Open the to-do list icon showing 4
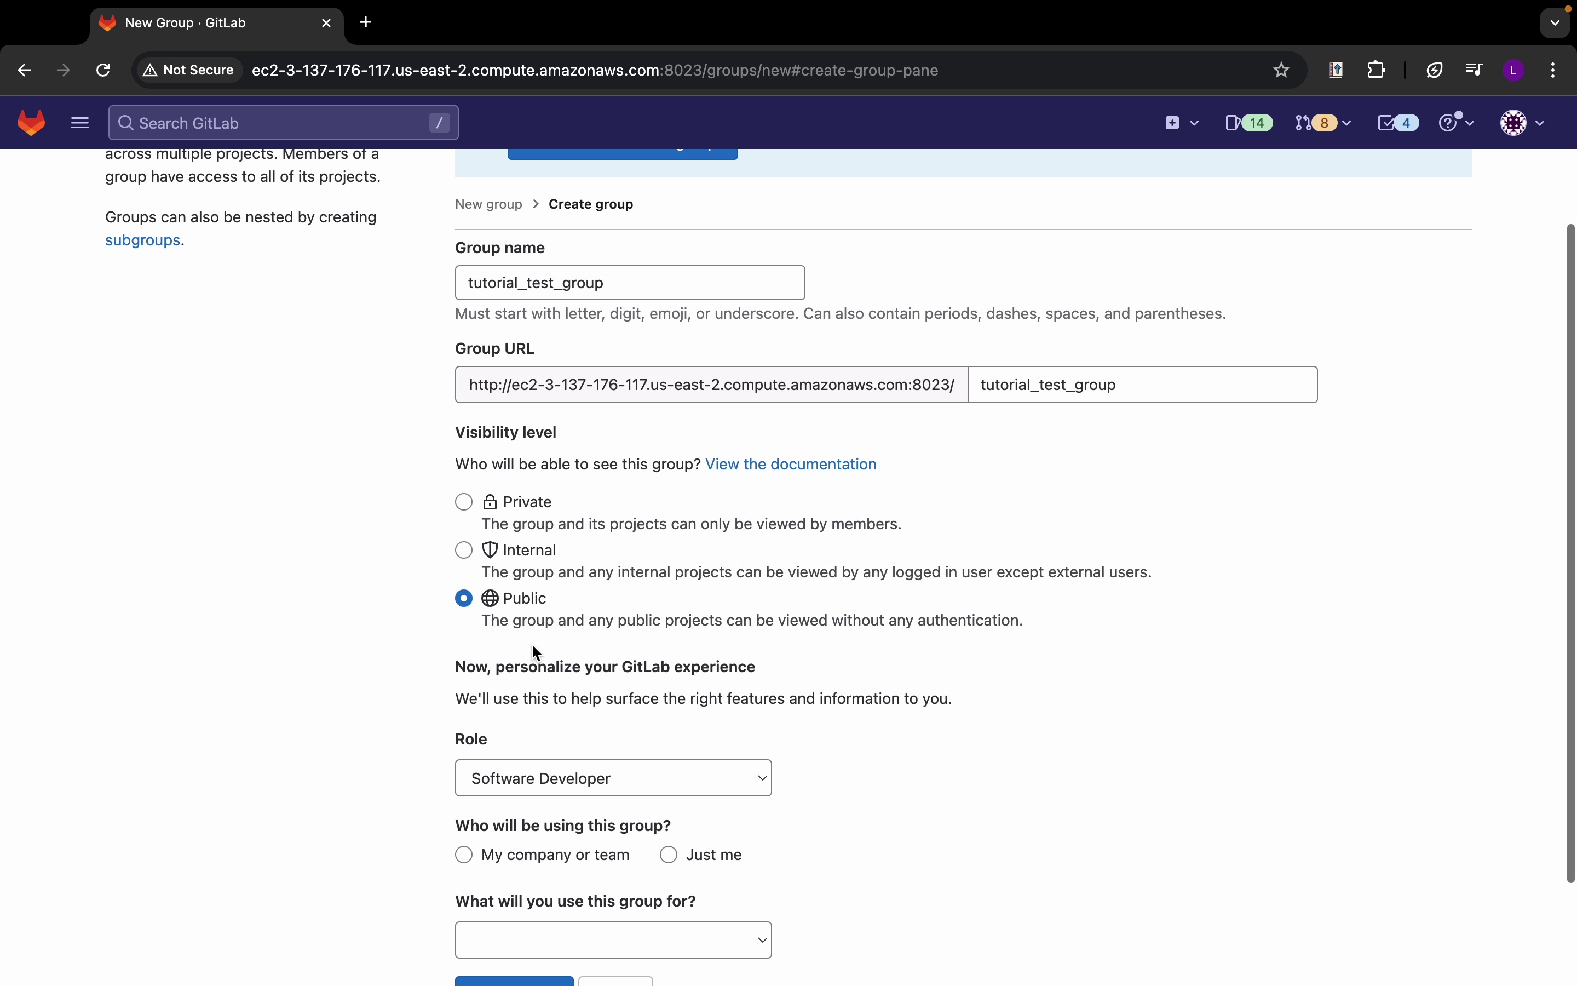The height and width of the screenshot is (986, 1577). click(1398, 123)
